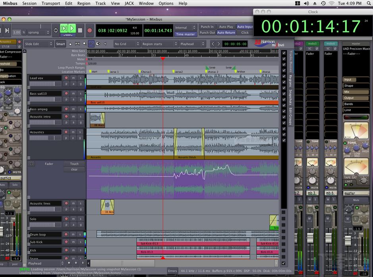Screen dimensions: 373x277
Task: Open the bottom Playhead zoom focus dropdown
Action: 46,263
